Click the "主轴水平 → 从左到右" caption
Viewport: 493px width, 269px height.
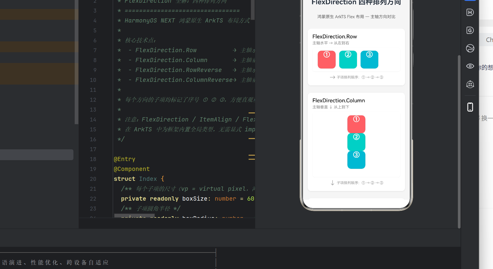coord(331,43)
